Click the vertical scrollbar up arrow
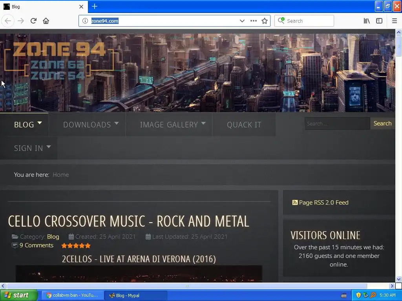The image size is (402, 301). point(398,32)
